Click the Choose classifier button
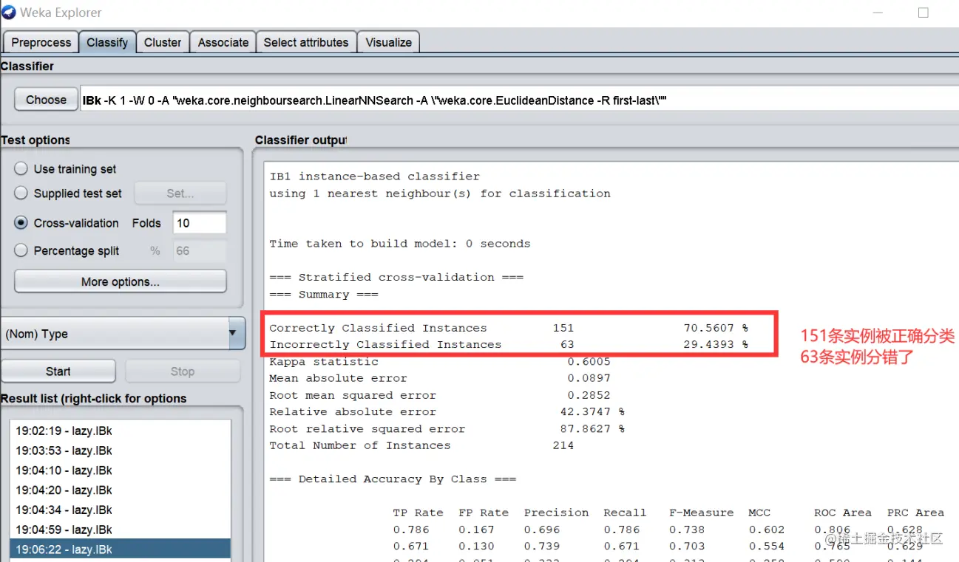This screenshot has height=562, width=959. (46, 100)
